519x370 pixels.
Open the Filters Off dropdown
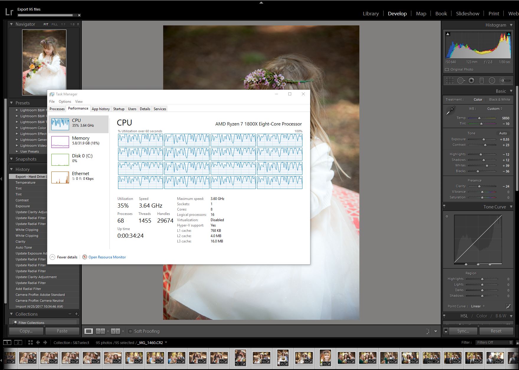pyautogui.click(x=495, y=343)
